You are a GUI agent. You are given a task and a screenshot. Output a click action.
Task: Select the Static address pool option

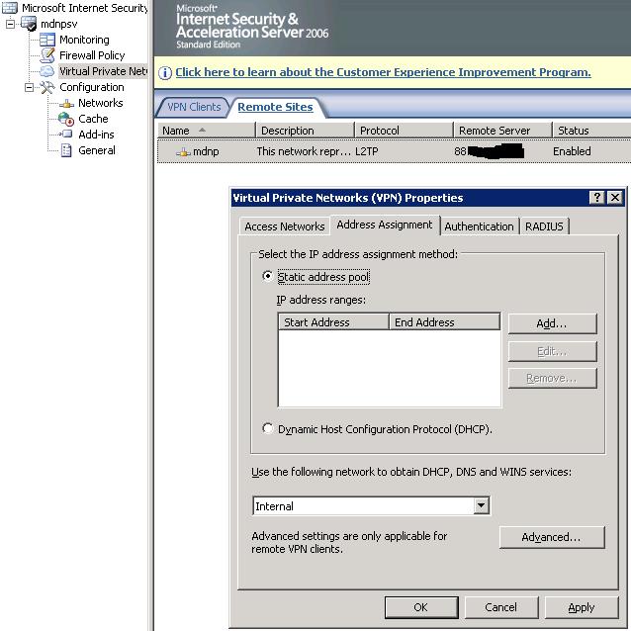[268, 276]
